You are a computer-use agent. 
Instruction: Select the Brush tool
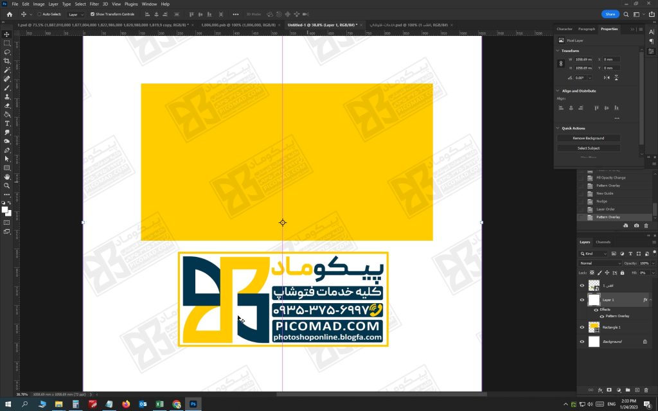(x=6, y=87)
